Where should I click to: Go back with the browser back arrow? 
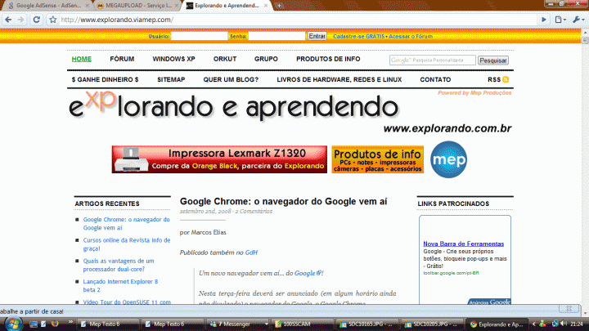pos(8,20)
